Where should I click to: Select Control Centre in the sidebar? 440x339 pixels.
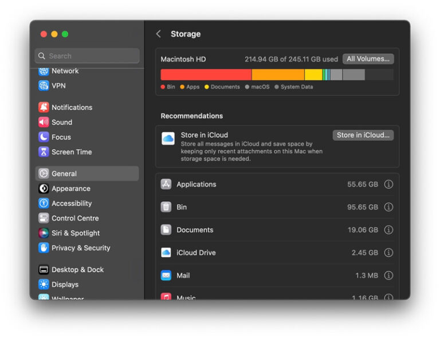tap(75, 218)
